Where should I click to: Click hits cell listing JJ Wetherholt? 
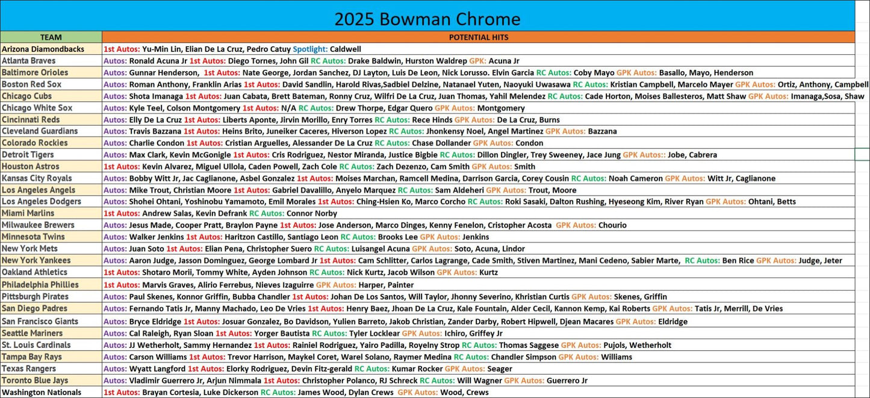[x=479, y=345]
